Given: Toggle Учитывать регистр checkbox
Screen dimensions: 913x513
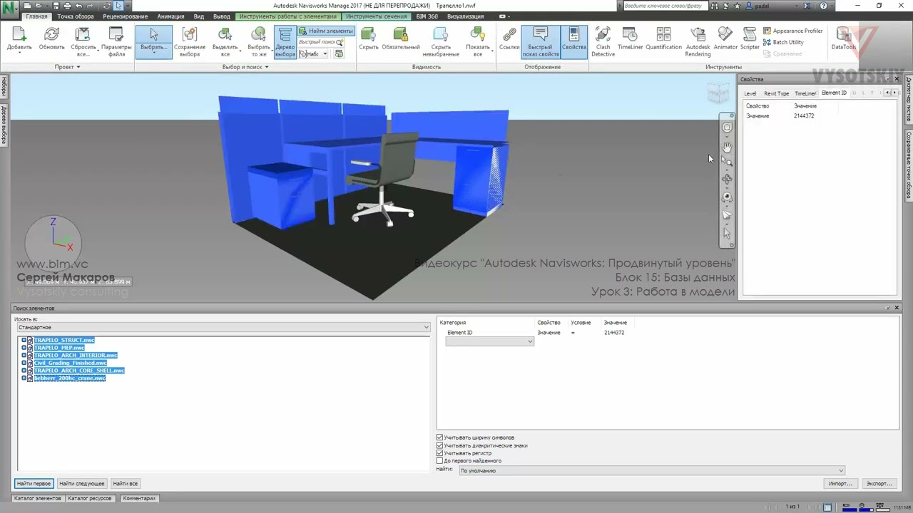Looking at the screenshot, I should pos(439,453).
